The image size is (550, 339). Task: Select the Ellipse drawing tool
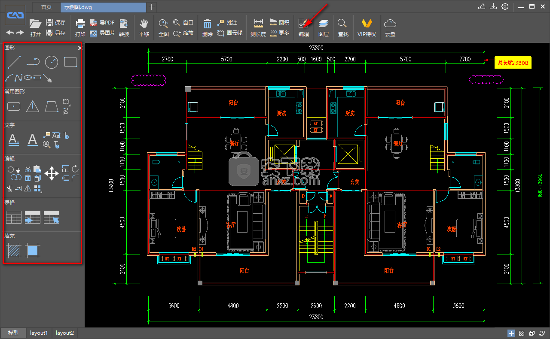(x=28, y=78)
